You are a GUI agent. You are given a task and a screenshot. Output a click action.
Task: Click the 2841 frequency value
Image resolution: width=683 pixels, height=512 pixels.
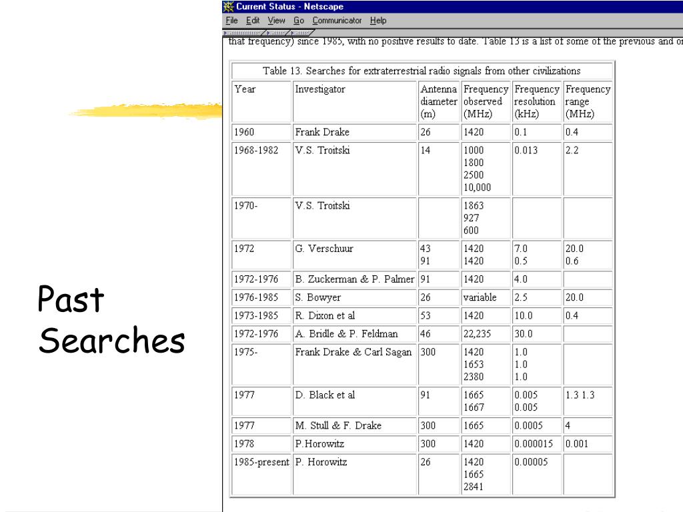(x=474, y=487)
